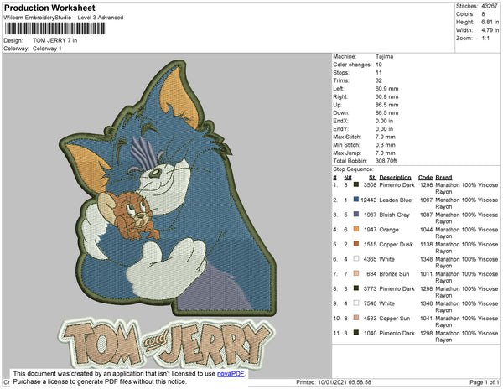Image resolution: width=503 pixels, height=389 pixels.
Task: Open the novaPDF link
Action: (x=231, y=374)
